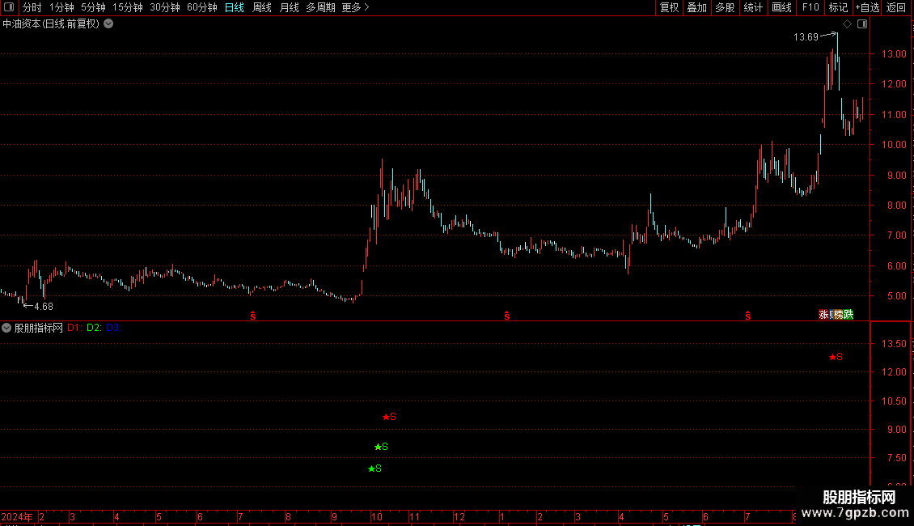The image size is (914, 526).
Task: Click the 13.00 price axis label
Action: (x=894, y=54)
